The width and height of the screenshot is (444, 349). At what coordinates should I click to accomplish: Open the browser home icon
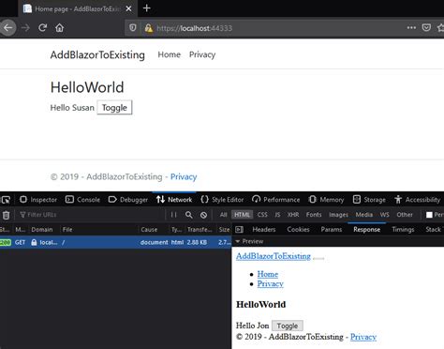(59, 28)
